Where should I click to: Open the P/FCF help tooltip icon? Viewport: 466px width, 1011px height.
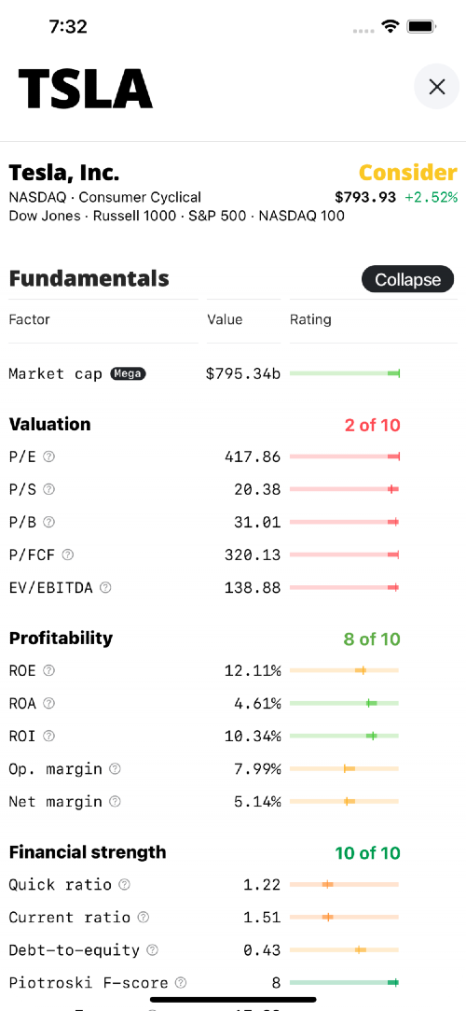click(x=68, y=555)
